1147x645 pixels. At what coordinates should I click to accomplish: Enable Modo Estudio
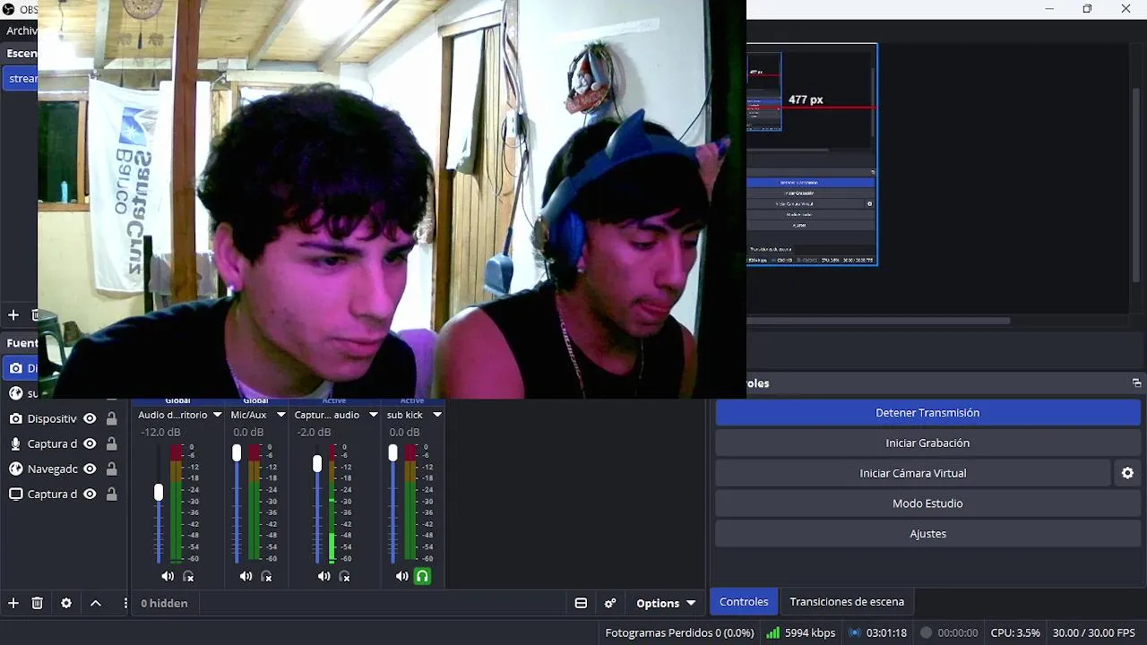pyautogui.click(x=927, y=503)
